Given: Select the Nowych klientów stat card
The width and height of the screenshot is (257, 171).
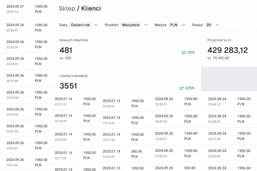Looking at the screenshot, I should [x=127, y=49].
